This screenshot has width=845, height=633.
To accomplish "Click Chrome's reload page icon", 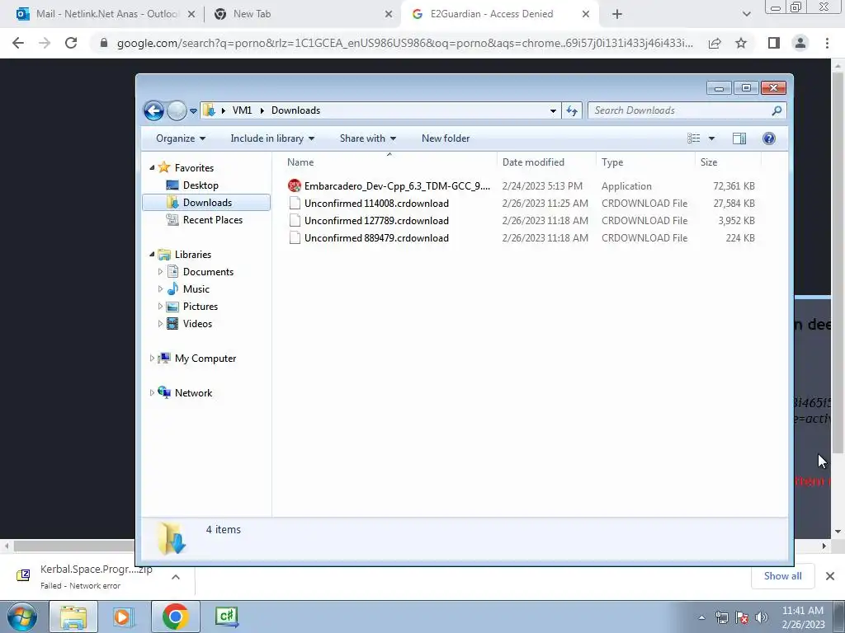I will 71,43.
